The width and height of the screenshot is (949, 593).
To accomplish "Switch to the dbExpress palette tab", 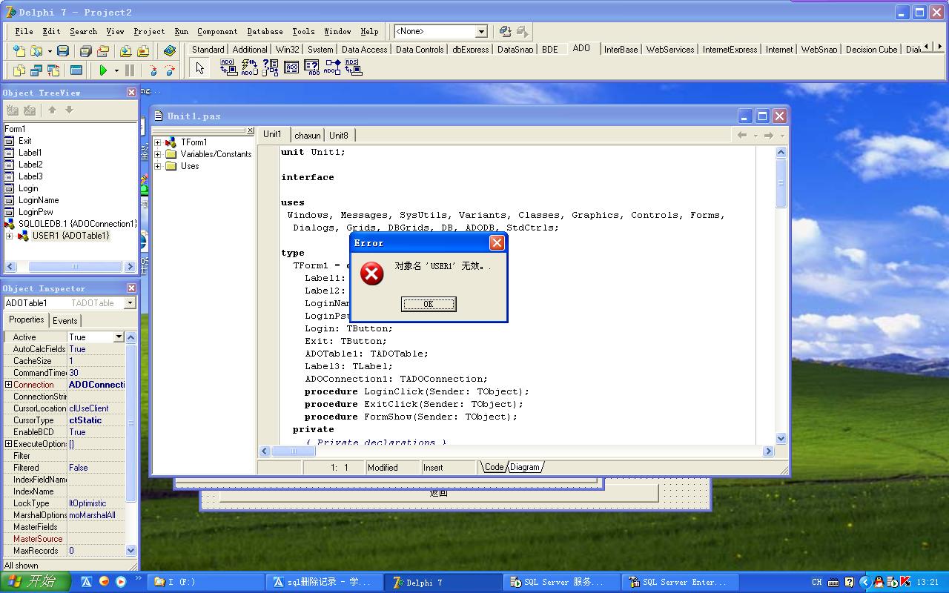I will tap(471, 50).
